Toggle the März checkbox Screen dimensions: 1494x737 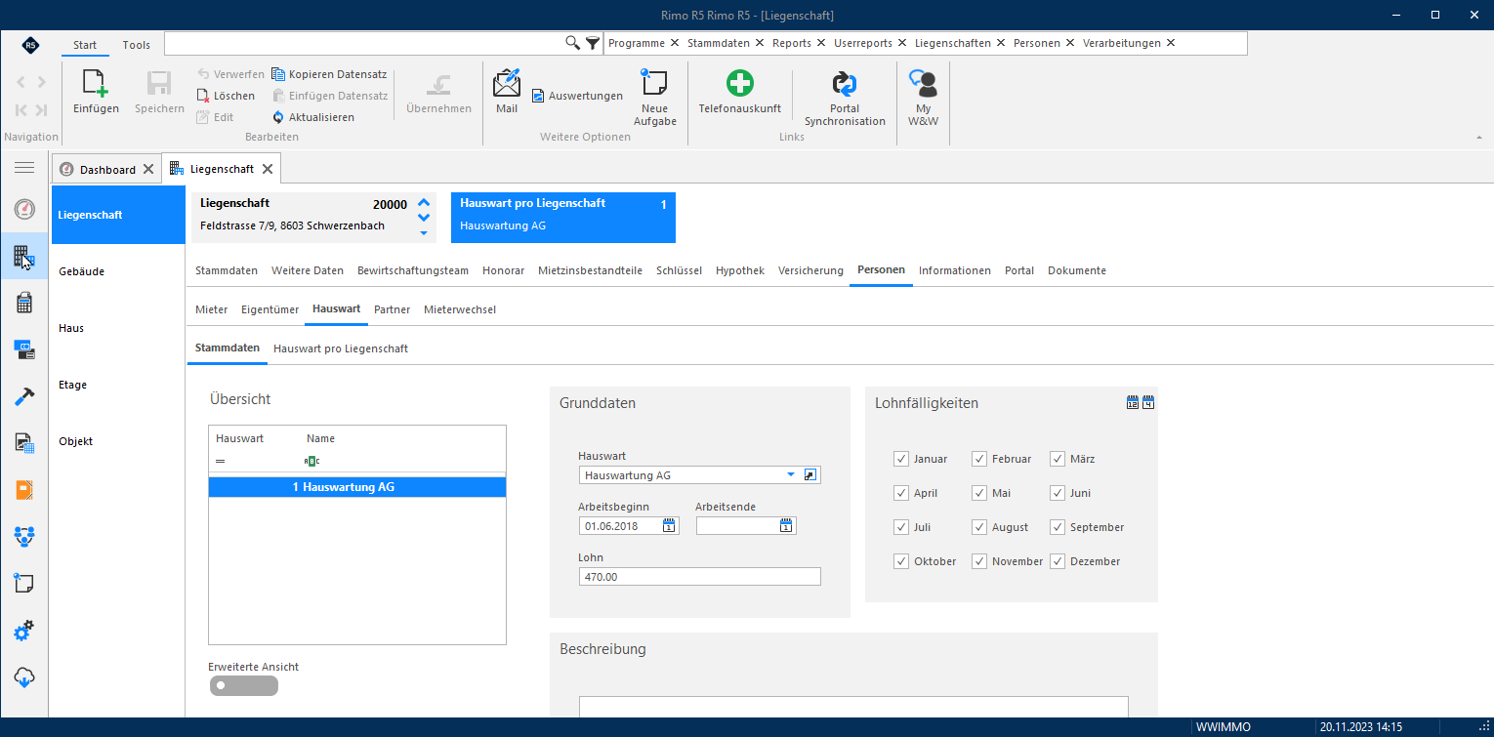[x=1058, y=459]
